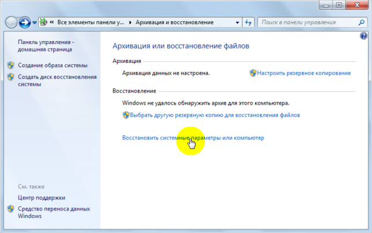Open the recent pages dropdown arrow
This screenshot has width=372, height=233.
(34, 23)
